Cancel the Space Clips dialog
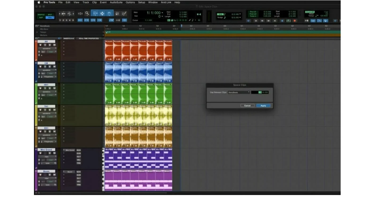Screen dimensions: 367x201 click(x=247, y=106)
